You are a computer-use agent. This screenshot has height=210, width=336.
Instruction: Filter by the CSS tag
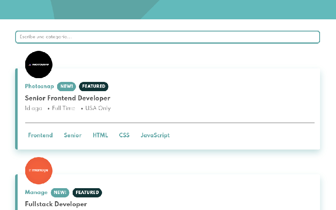pyautogui.click(x=124, y=135)
